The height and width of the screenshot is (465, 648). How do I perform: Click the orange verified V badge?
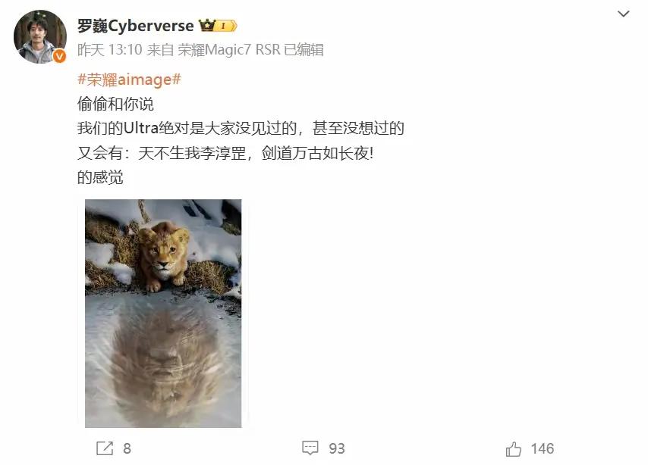tap(59, 56)
